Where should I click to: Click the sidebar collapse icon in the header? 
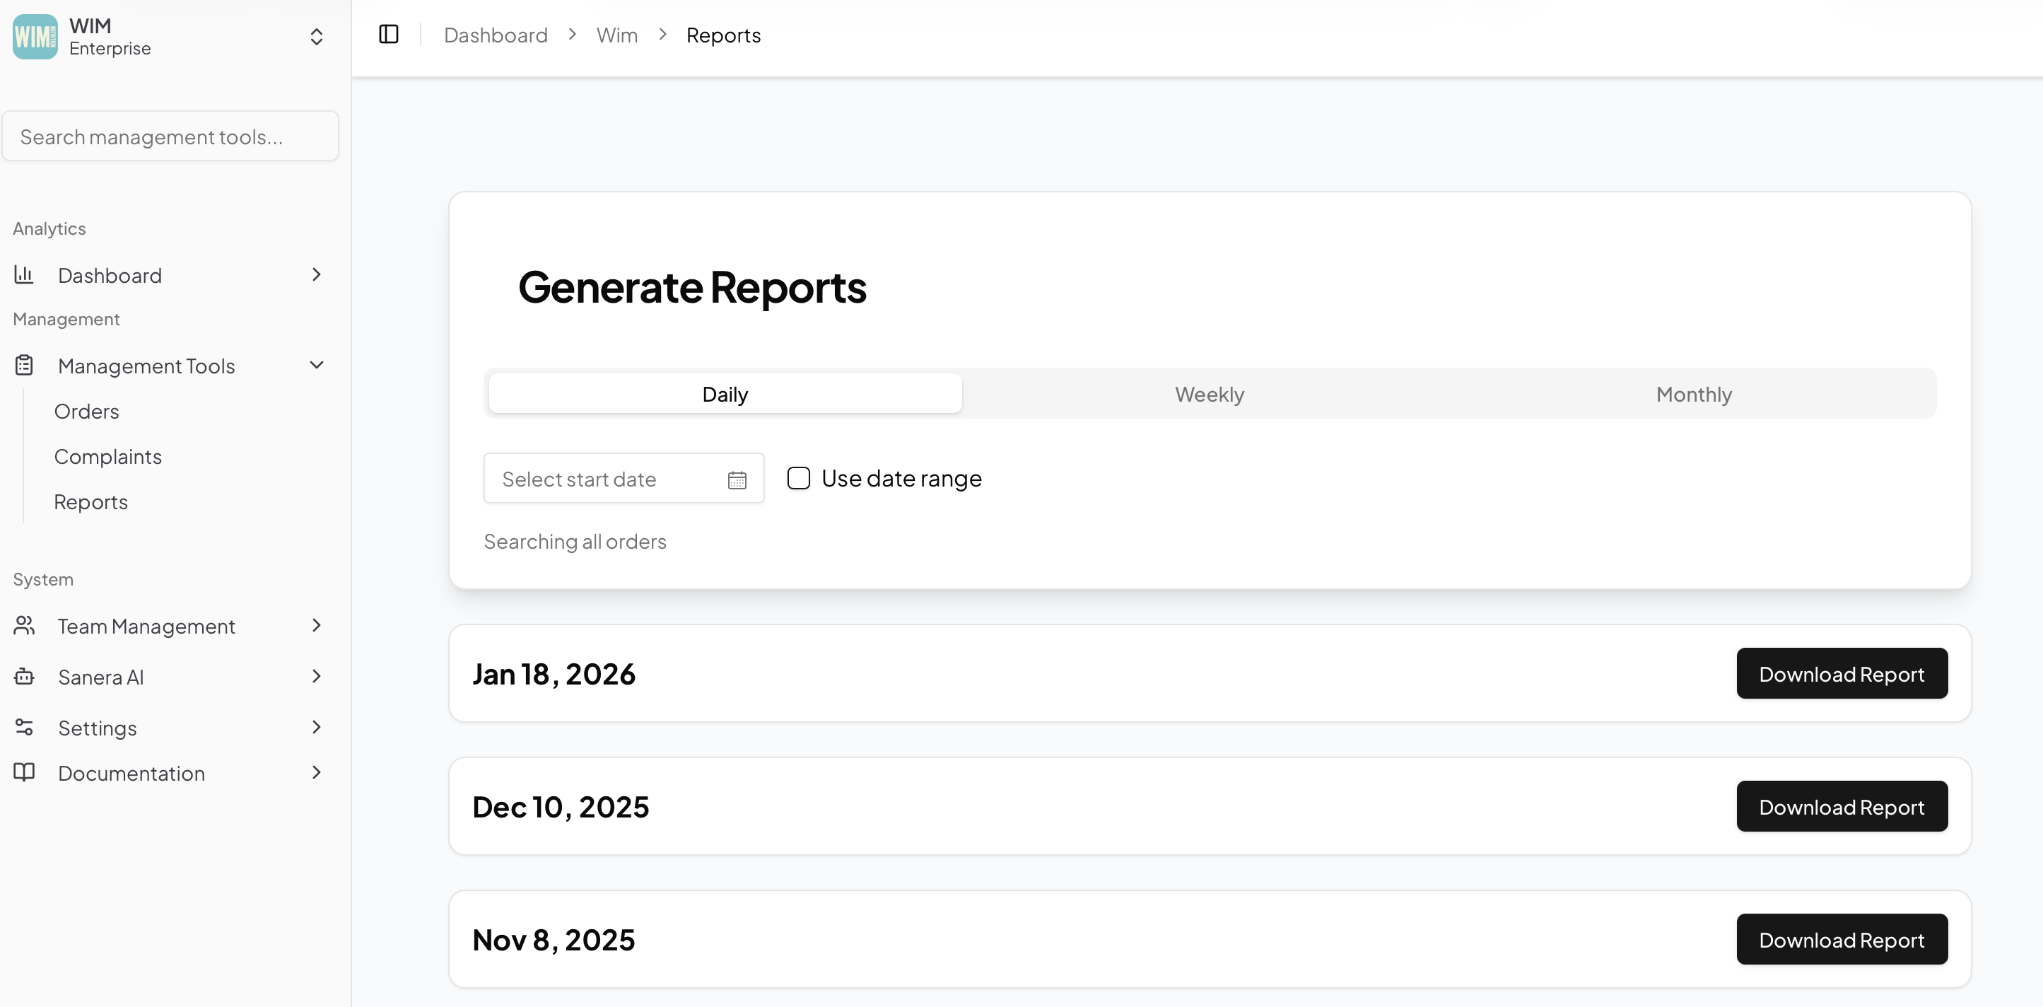(388, 34)
